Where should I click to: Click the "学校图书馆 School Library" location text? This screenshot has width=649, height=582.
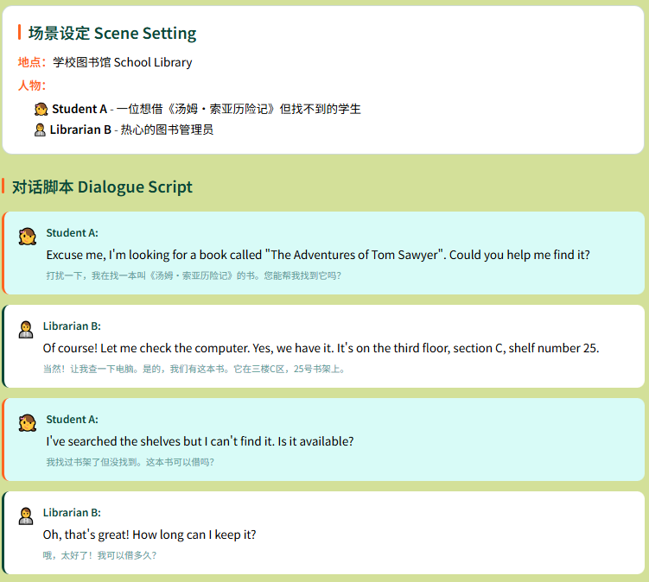coord(123,62)
